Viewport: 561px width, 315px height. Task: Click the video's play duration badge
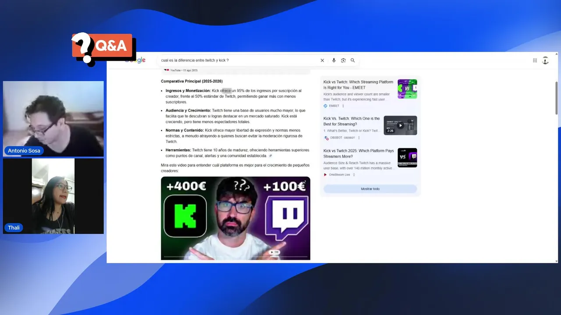pos(274,252)
